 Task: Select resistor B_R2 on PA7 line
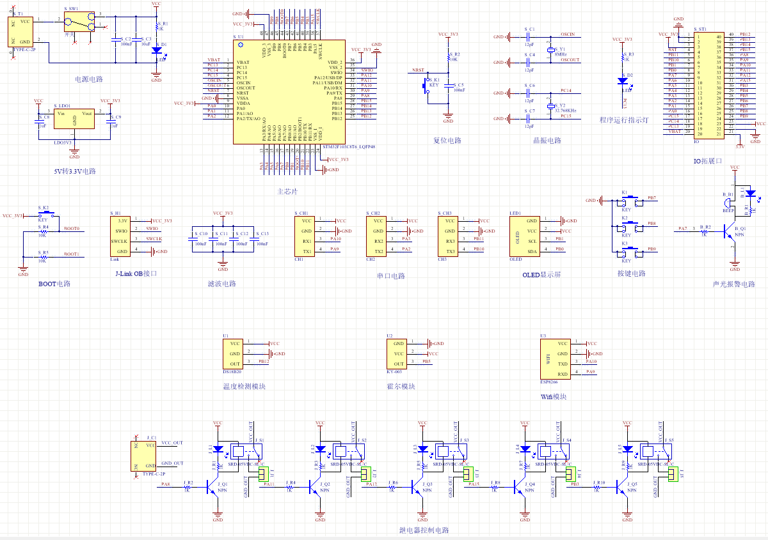point(705,231)
